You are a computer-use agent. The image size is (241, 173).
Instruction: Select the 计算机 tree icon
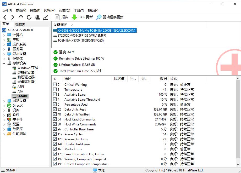9,35
